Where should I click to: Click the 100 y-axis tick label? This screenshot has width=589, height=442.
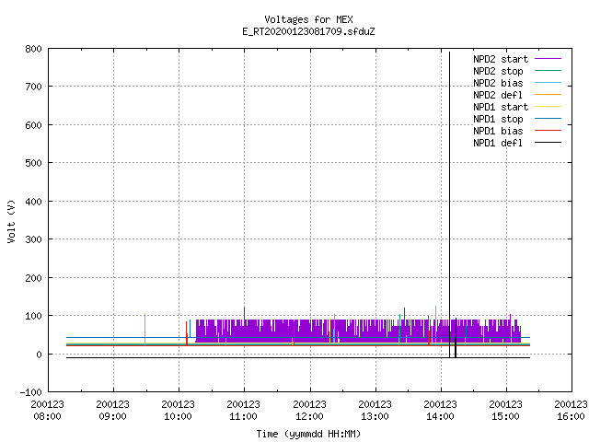point(33,316)
